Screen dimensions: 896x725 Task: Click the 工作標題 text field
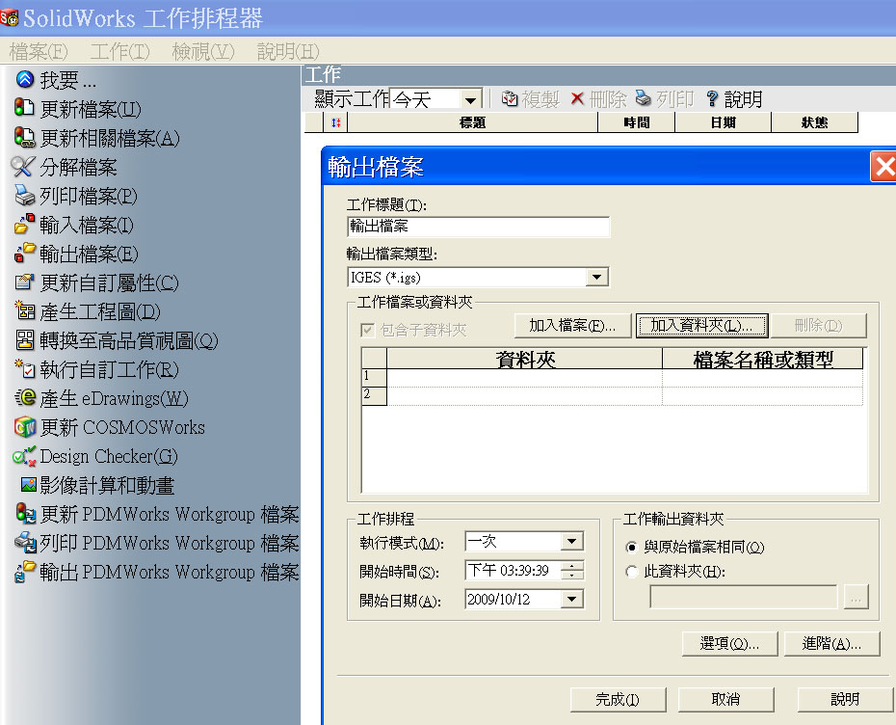pyautogui.click(x=478, y=227)
